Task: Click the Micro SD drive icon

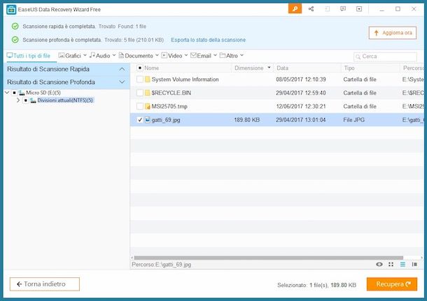Action: tap(22, 93)
